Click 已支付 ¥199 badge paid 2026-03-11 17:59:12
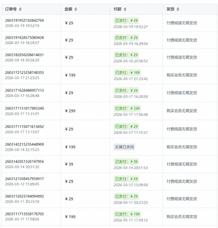Image resolution: width=218 pixels, height=228 pixels. (x=128, y=214)
